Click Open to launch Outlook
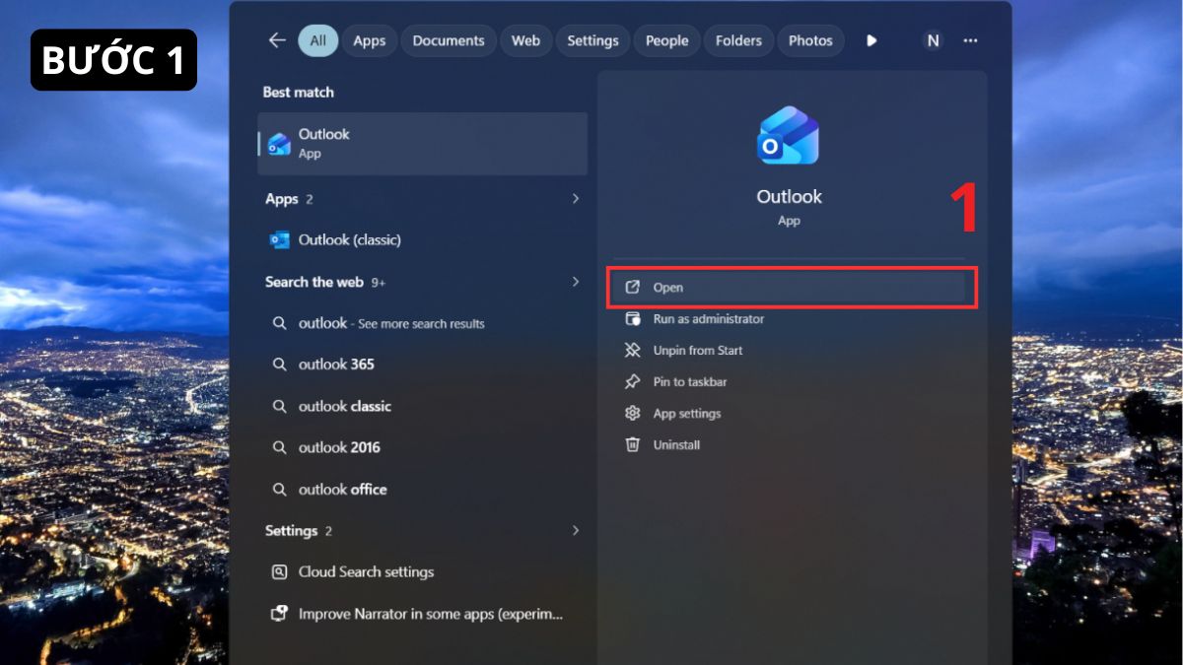 (x=787, y=288)
